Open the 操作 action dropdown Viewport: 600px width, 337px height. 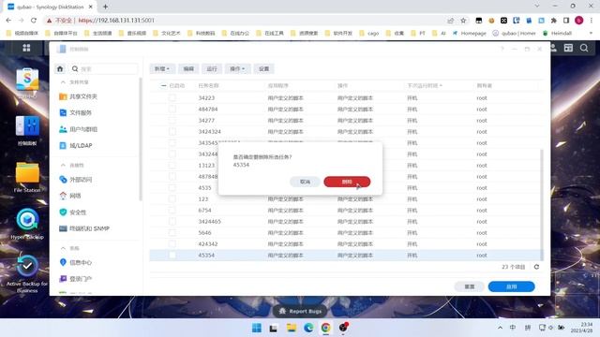click(x=237, y=68)
